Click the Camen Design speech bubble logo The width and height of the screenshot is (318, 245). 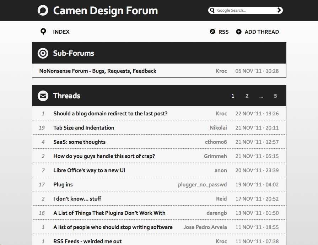click(x=43, y=10)
